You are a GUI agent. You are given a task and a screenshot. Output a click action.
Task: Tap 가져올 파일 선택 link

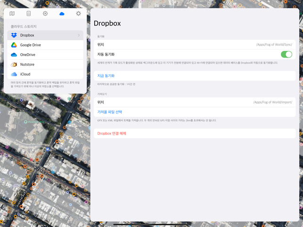[110, 112]
